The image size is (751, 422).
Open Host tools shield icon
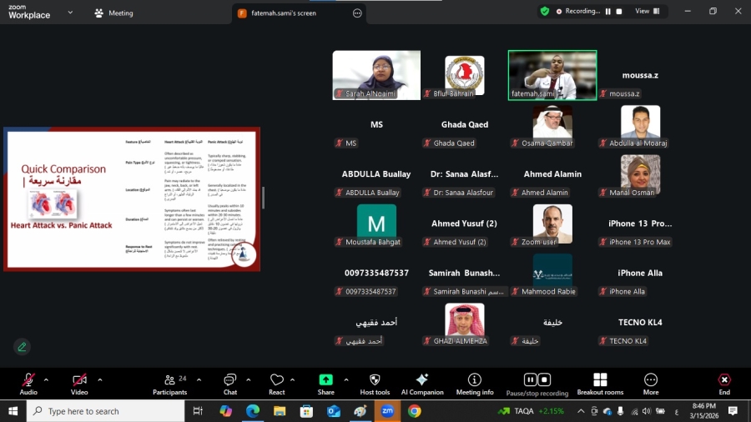point(375,380)
